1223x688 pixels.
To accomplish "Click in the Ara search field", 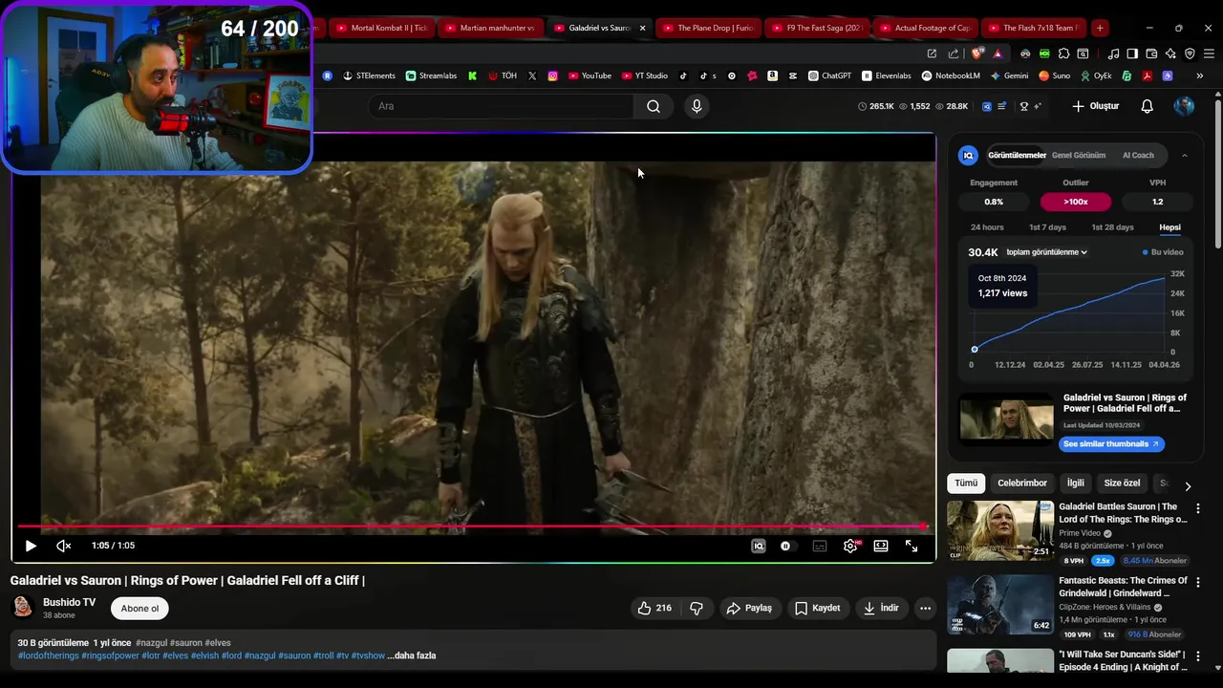I will click(x=502, y=106).
